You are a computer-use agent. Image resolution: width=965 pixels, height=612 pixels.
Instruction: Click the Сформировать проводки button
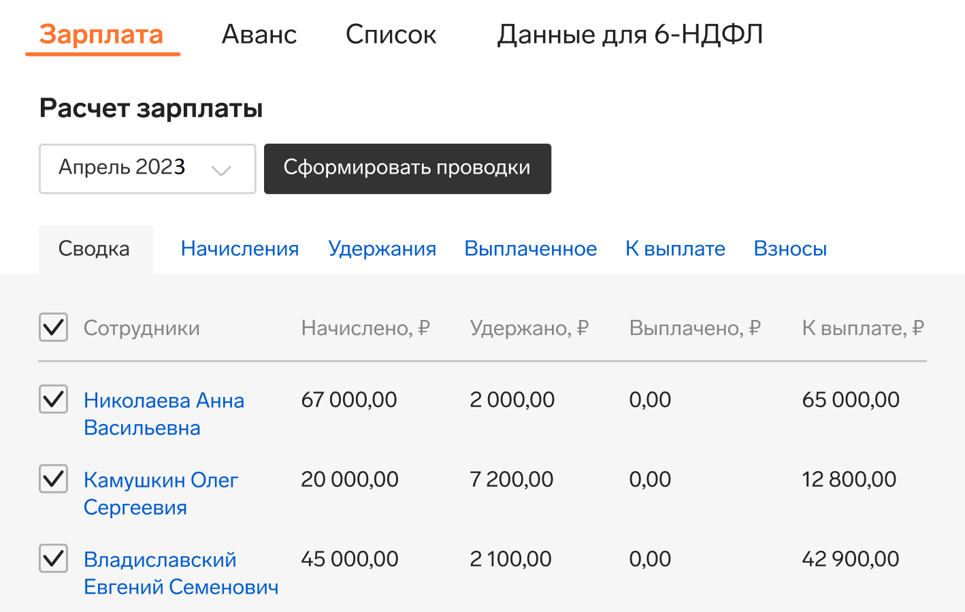[407, 168]
